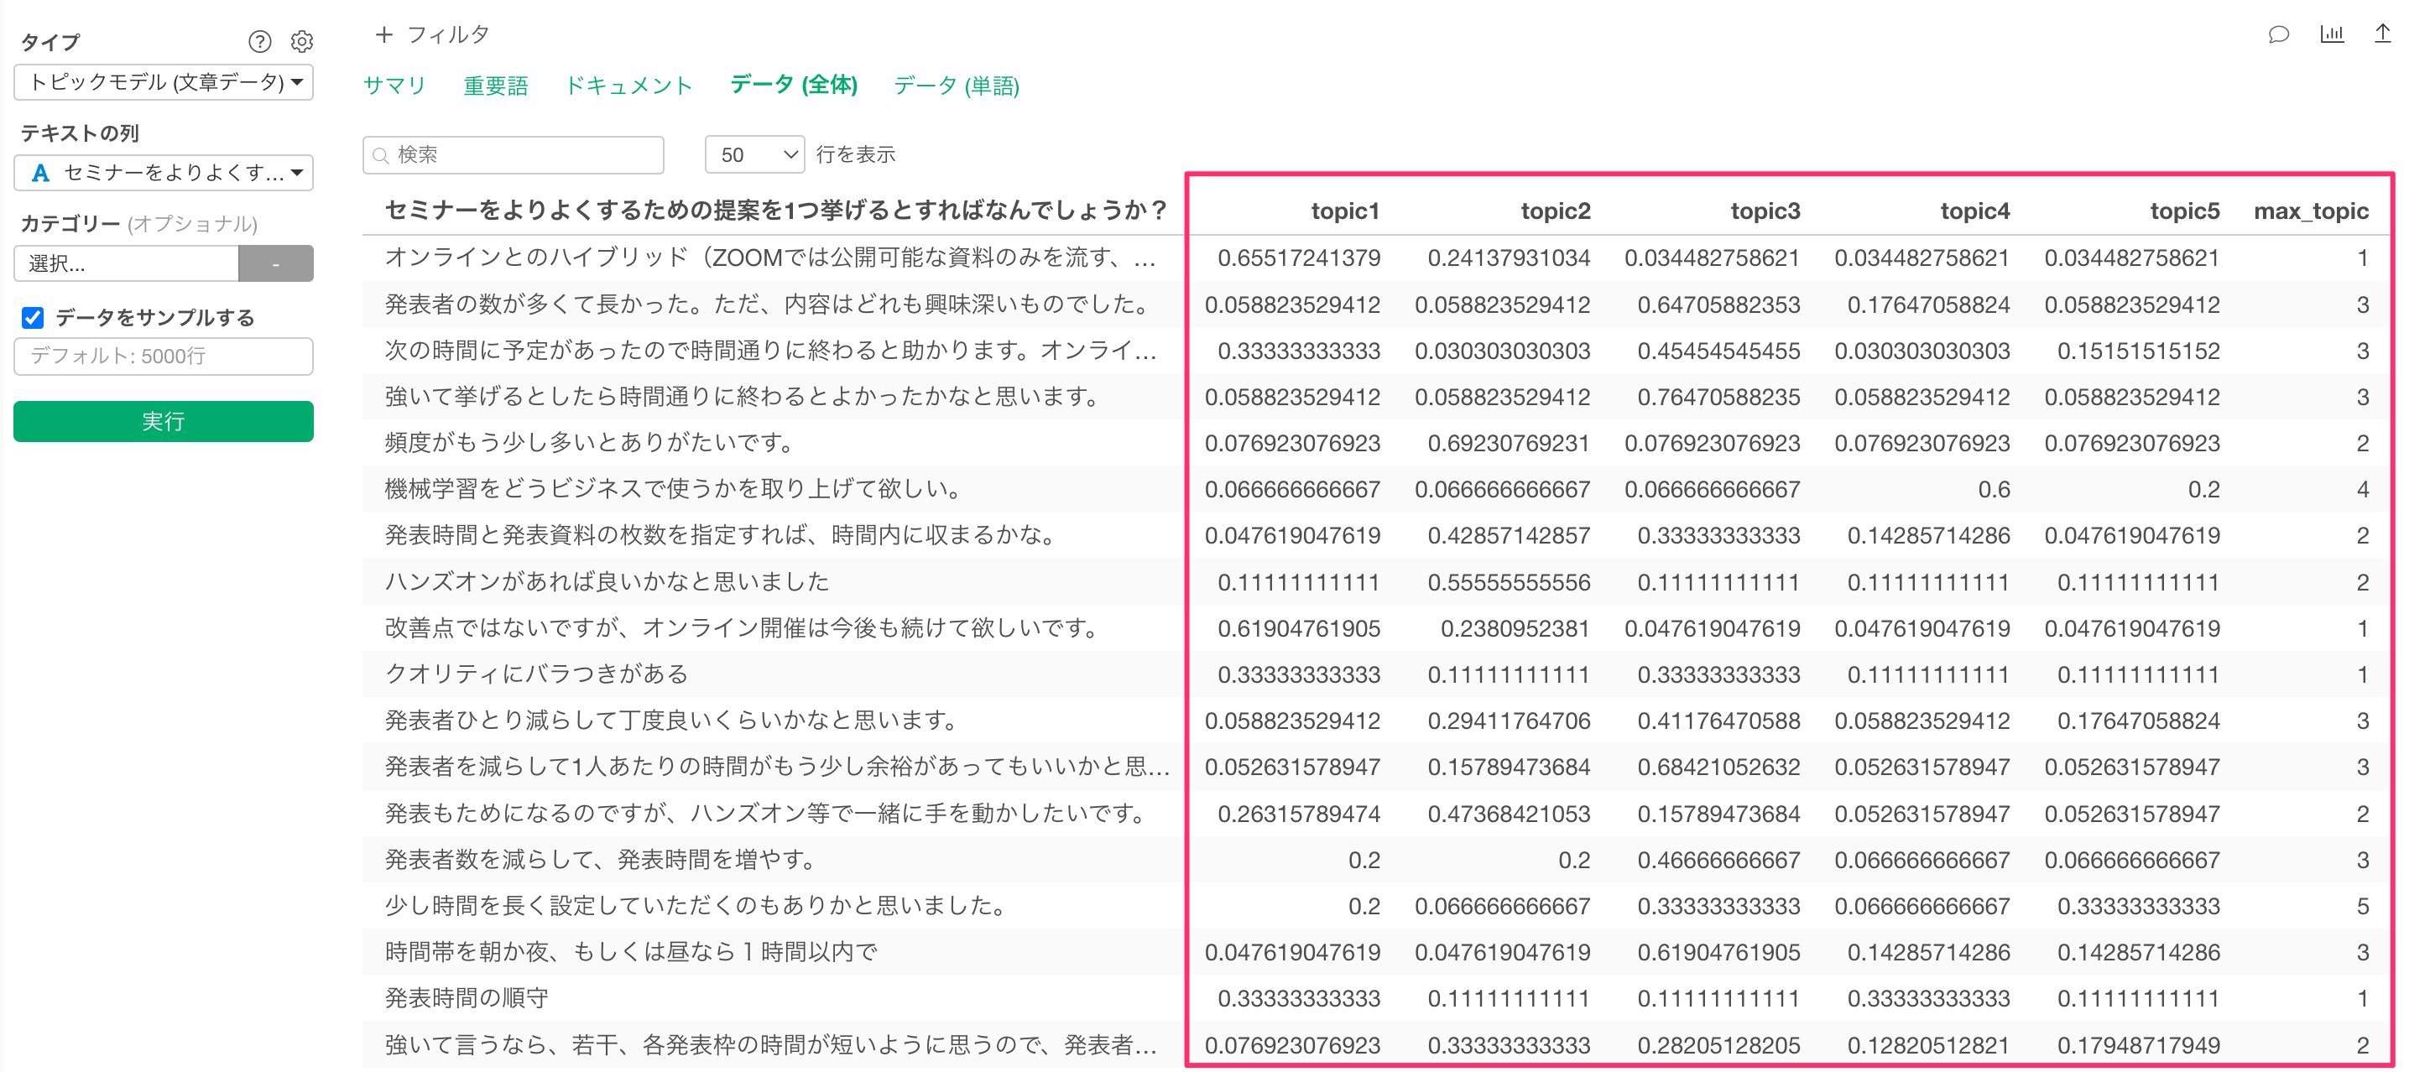Click the 行を表示 label
This screenshot has width=2430, height=1072.
click(856, 154)
